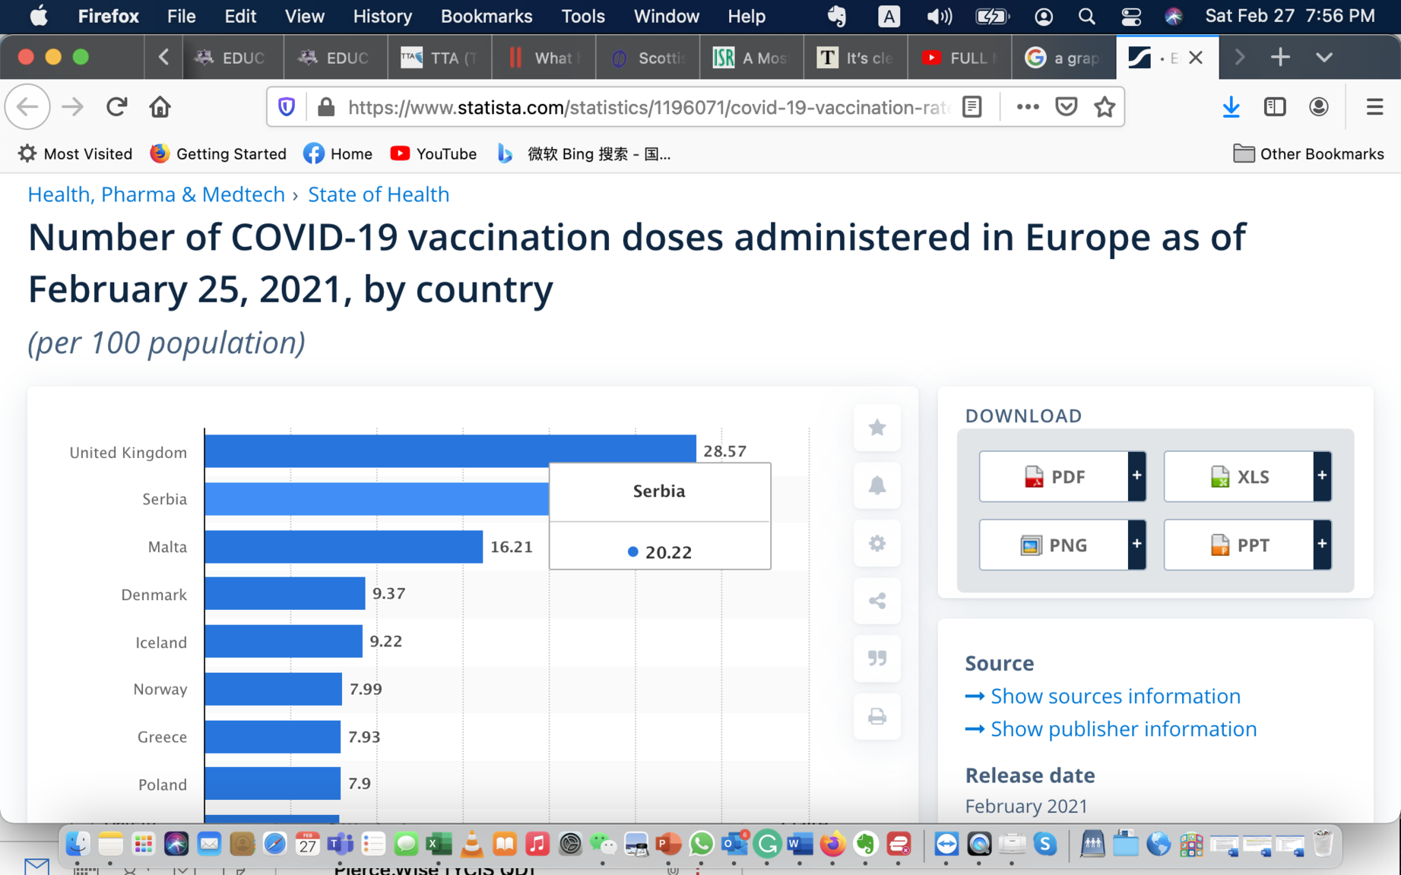Open the list all tabs dropdown
This screenshot has width=1401, height=875.
(x=1323, y=58)
